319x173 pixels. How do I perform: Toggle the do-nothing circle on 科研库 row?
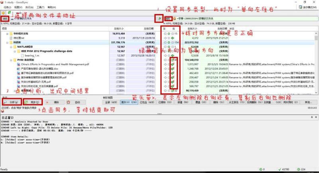[x=169, y=43]
